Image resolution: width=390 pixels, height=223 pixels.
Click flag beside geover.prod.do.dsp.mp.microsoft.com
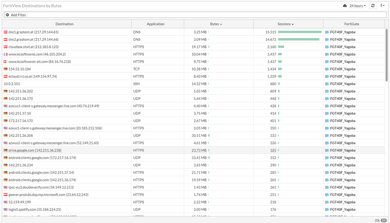pos(5,195)
